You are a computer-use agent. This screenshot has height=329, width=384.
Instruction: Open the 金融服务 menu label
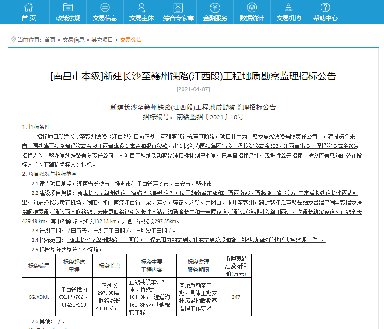(215, 18)
